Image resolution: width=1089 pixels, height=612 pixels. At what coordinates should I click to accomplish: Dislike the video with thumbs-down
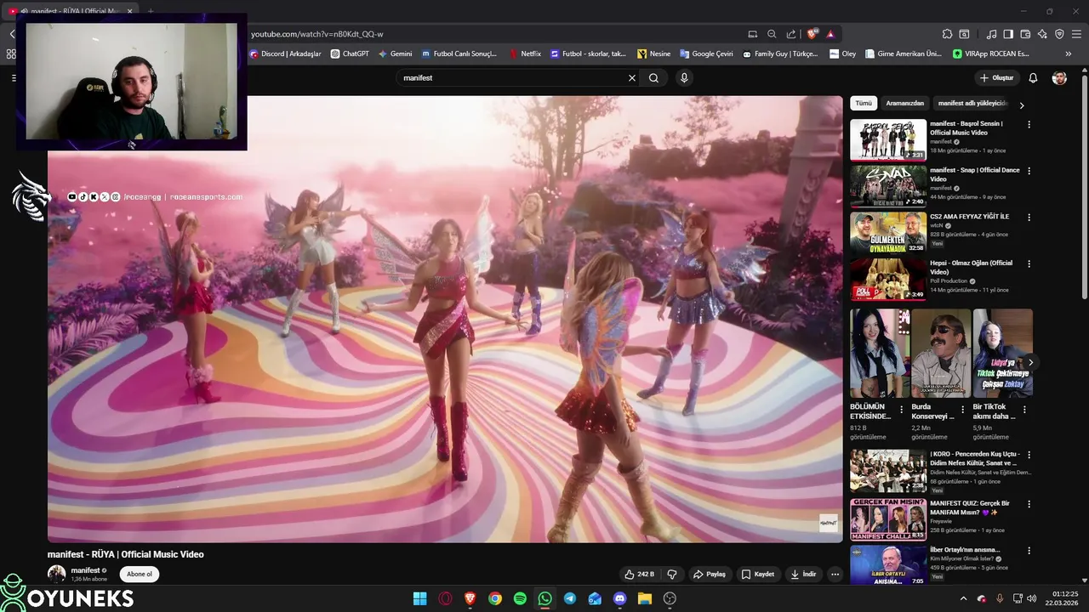tap(672, 574)
